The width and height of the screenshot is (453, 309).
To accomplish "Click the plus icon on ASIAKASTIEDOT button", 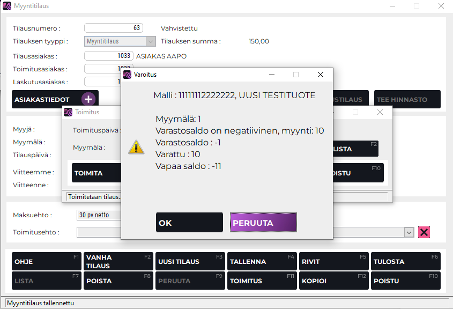I will point(88,99).
